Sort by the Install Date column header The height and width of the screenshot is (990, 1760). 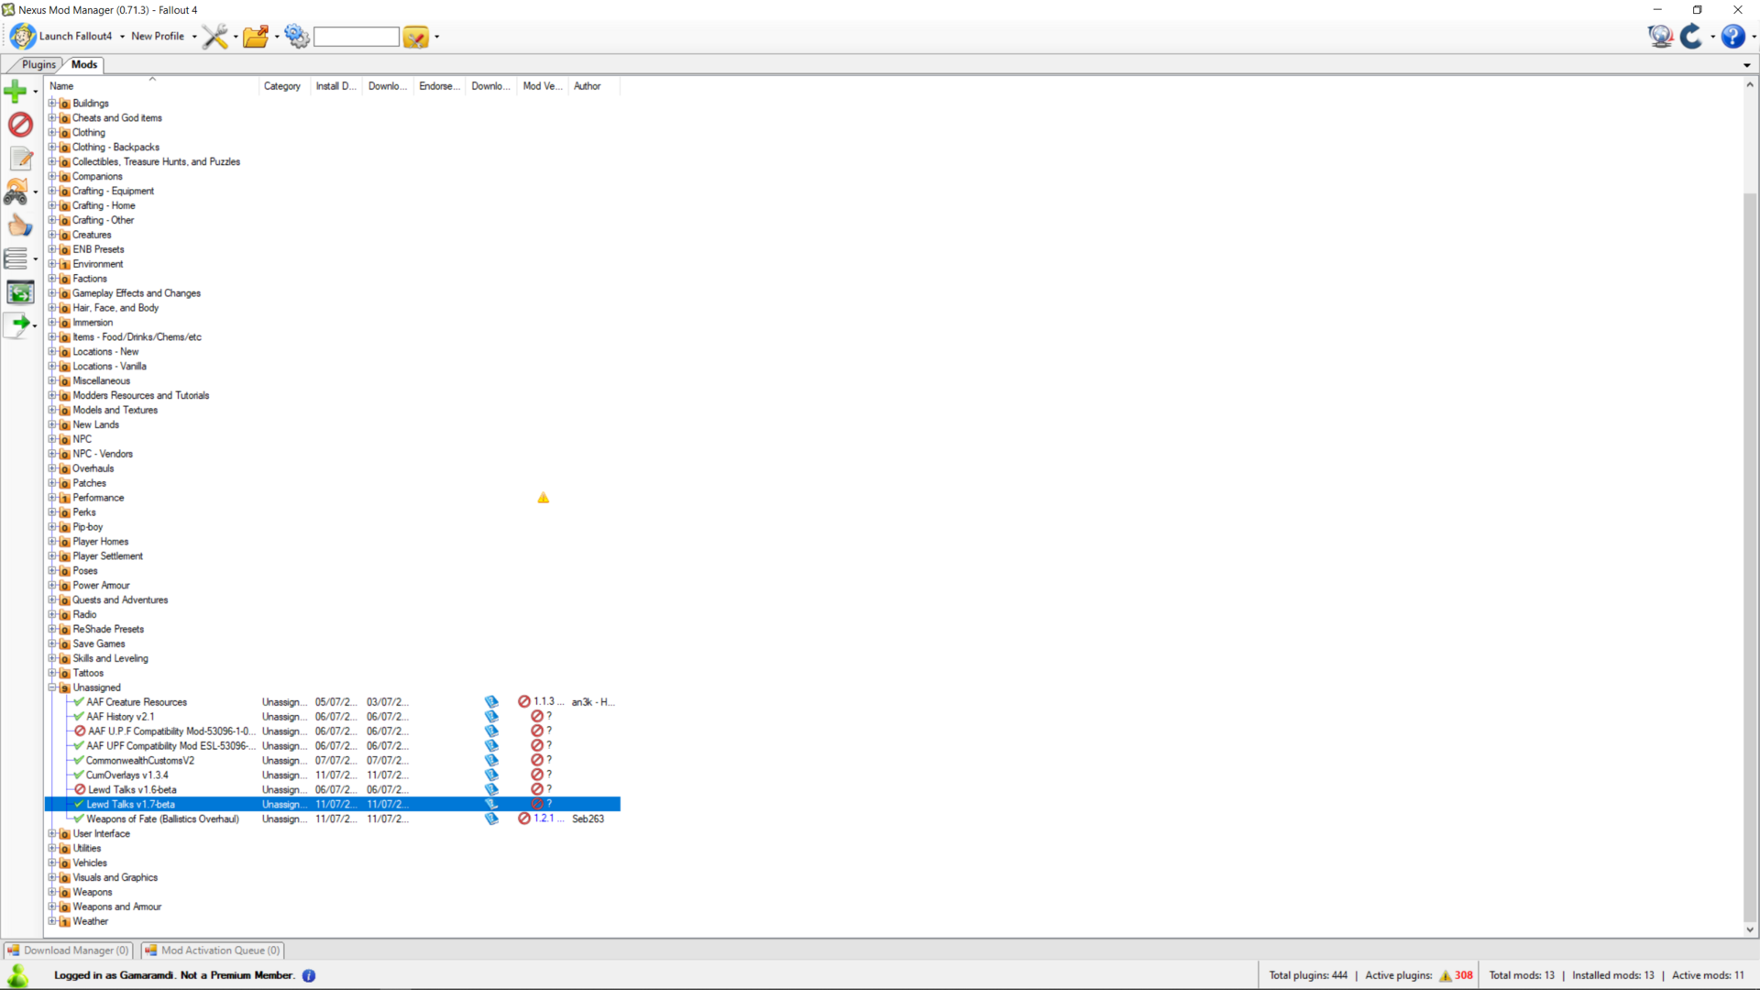[x=337, y=86]
